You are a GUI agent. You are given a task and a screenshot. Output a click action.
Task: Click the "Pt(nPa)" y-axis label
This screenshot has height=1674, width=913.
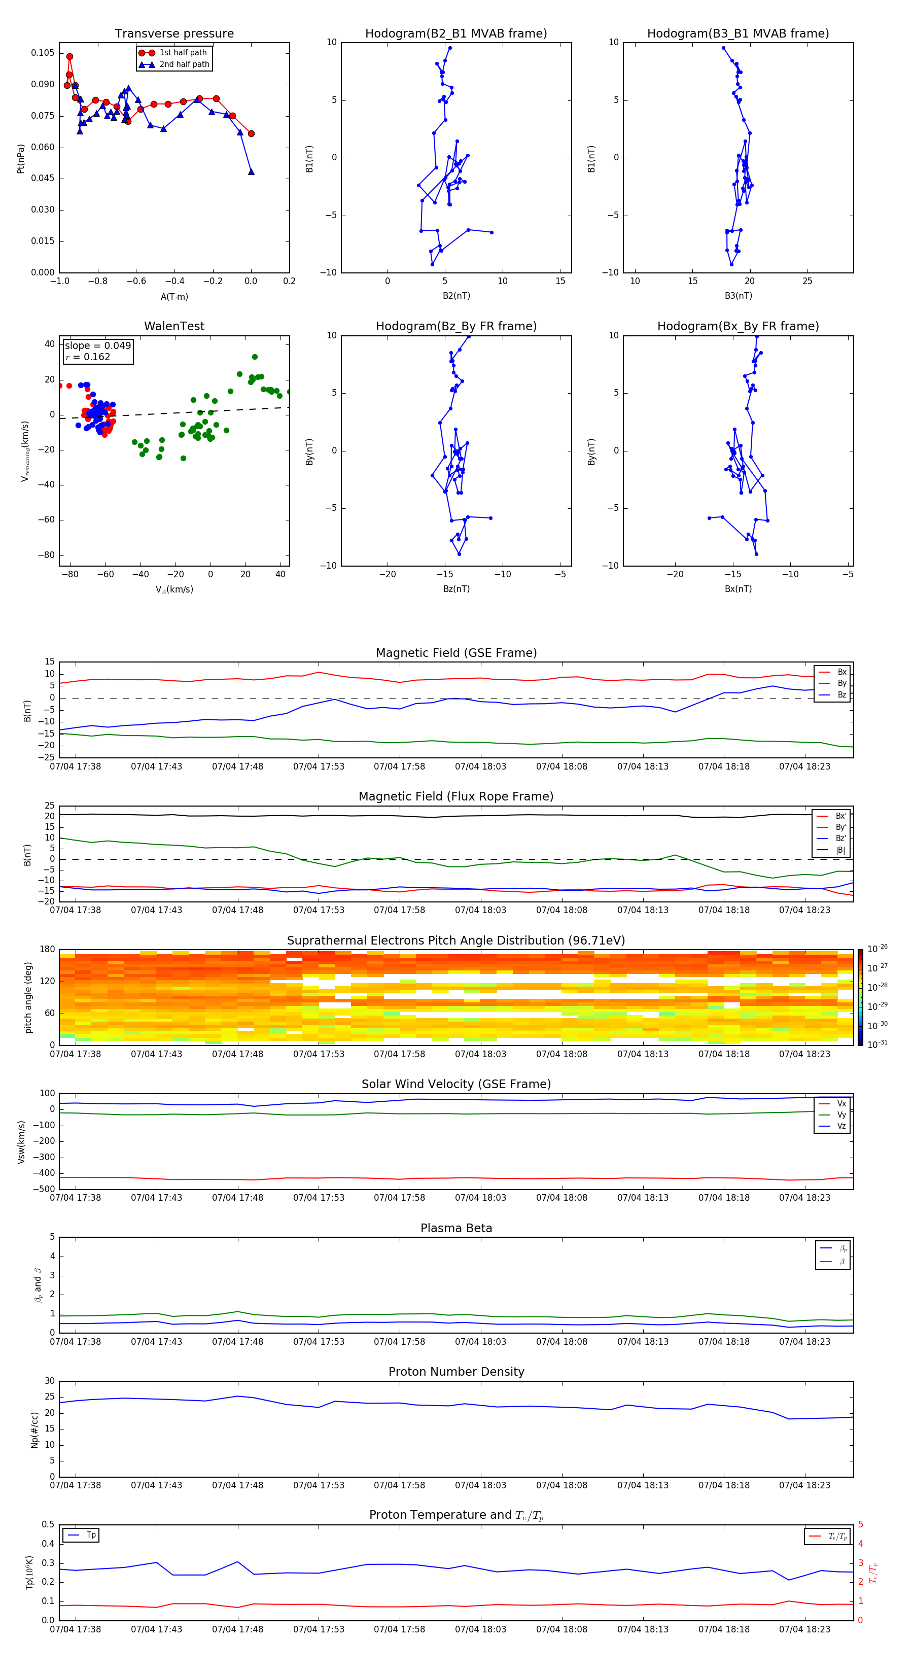[x=21, y=158]
